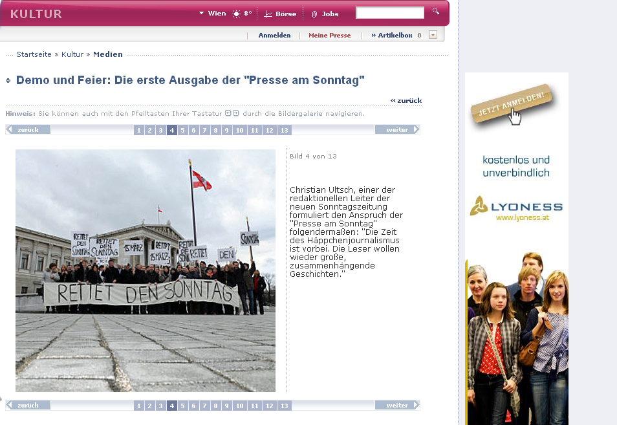
Task: Click the search input field
Action: 390,12
